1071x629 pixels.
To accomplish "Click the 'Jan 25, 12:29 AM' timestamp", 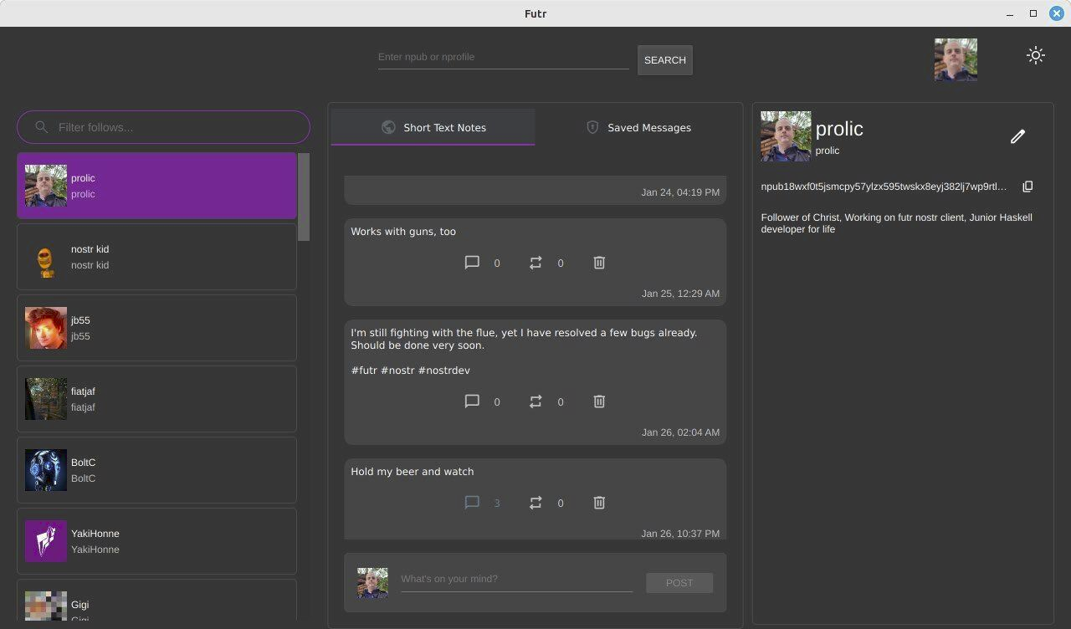I will coord(680,294).
